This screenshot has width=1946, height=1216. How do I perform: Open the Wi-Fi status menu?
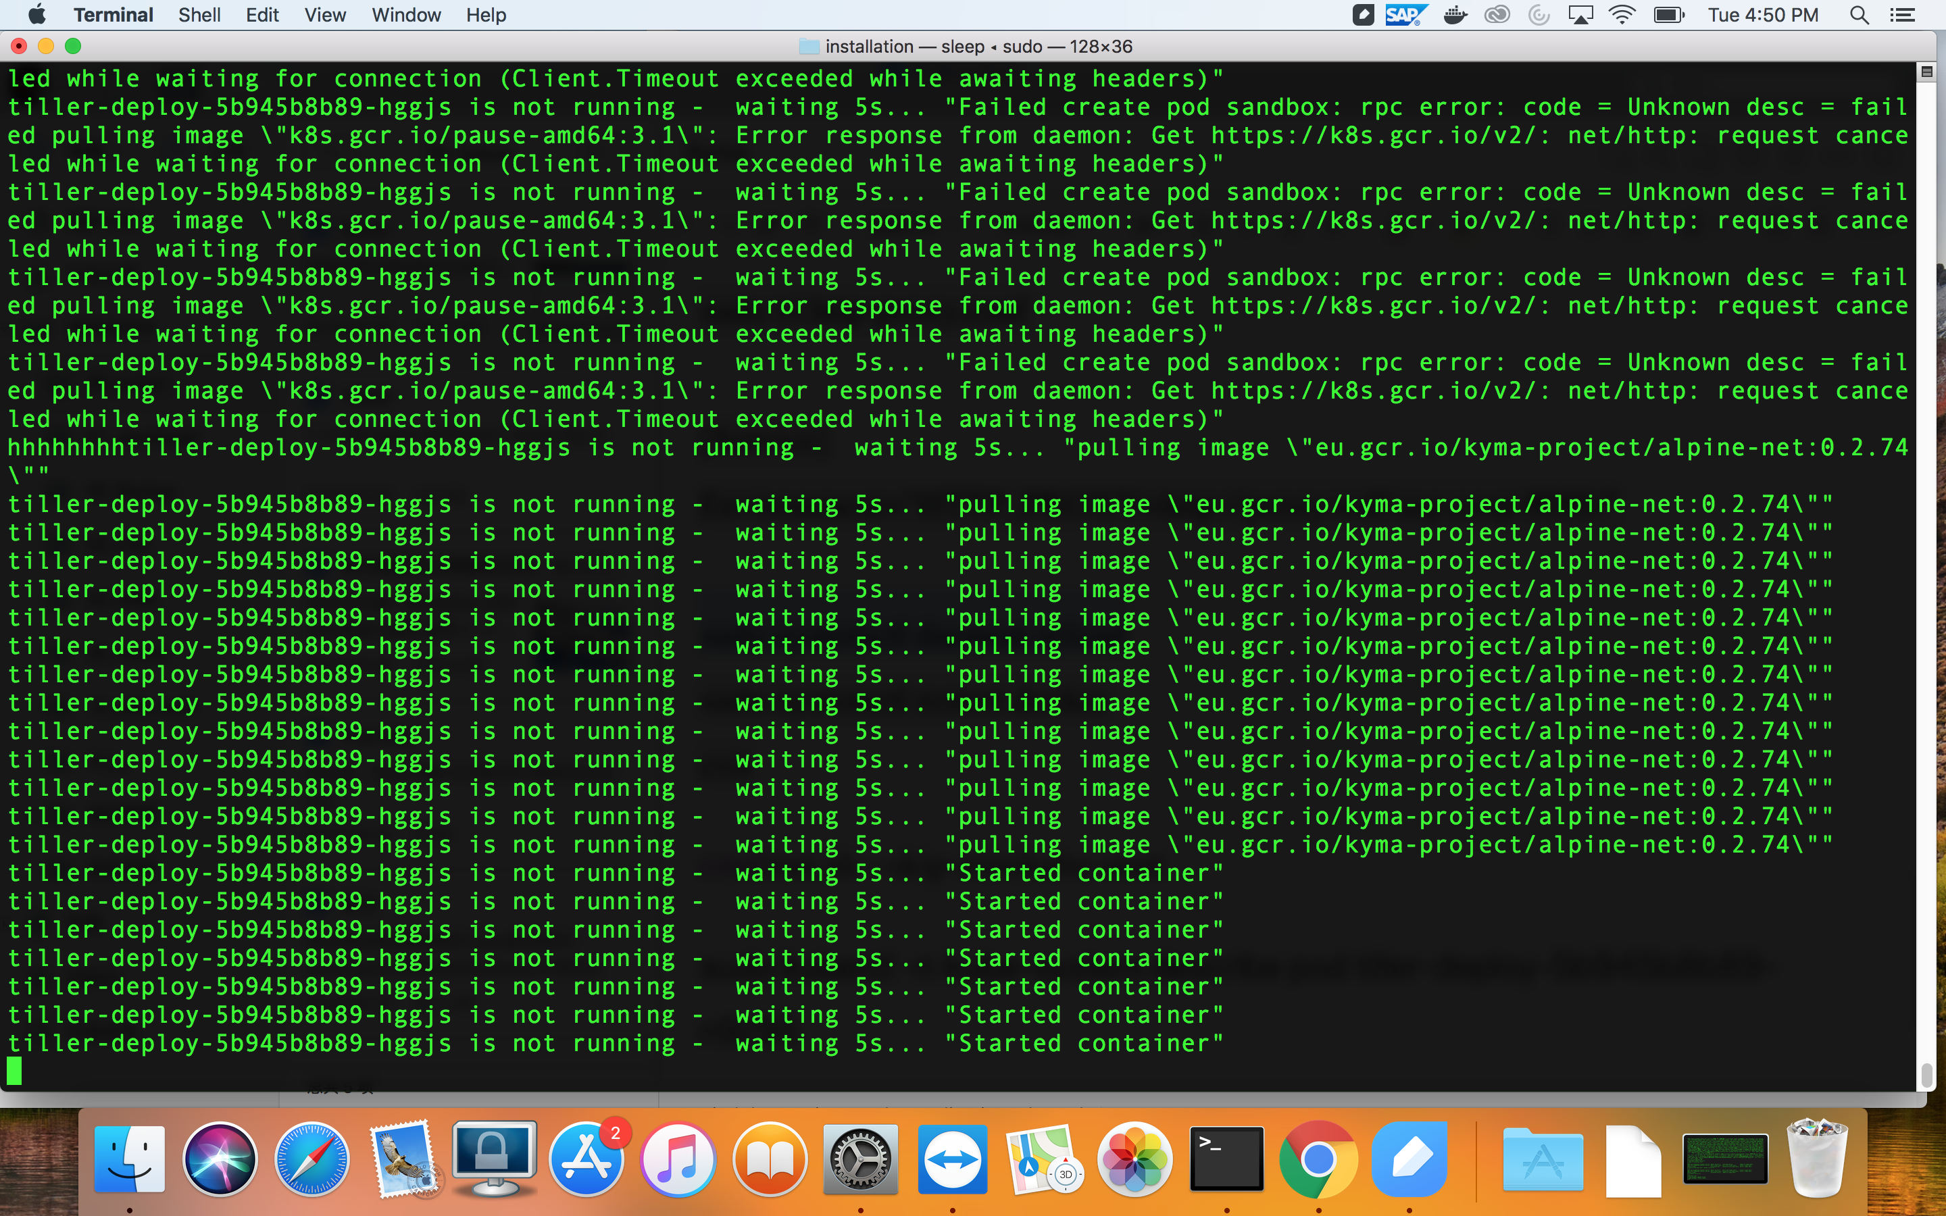(1622, 16)
